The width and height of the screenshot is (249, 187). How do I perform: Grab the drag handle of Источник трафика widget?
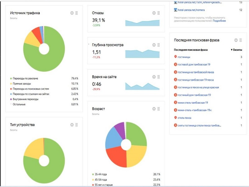(x=77, y=13)
